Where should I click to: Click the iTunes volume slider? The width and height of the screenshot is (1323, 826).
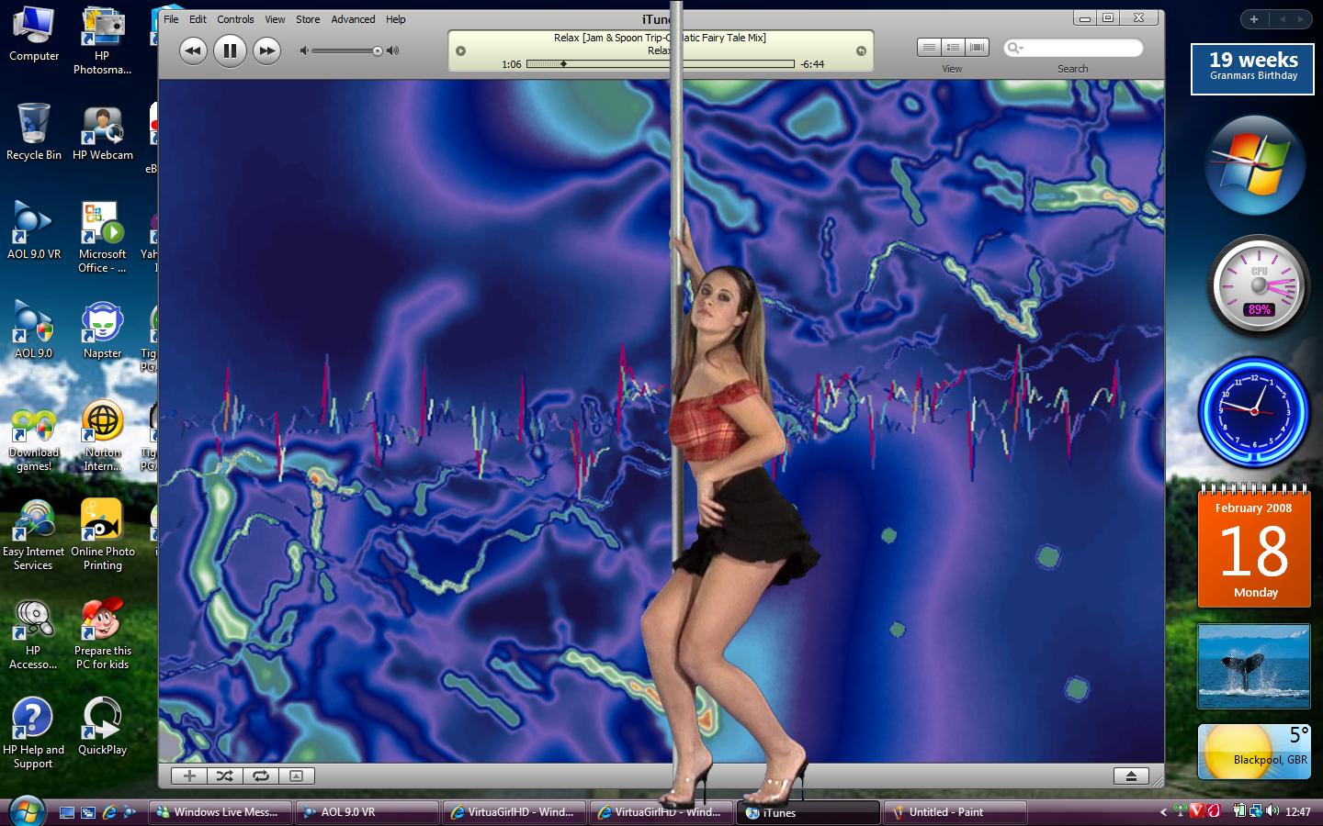pyautogui.click(x=346, y=50)
